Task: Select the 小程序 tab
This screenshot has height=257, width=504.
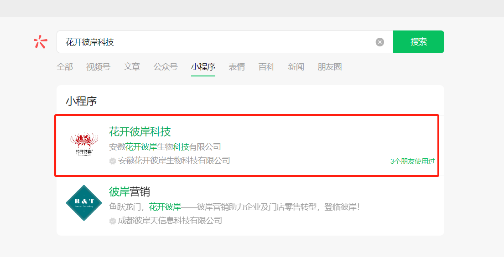Action: [203, 67]
